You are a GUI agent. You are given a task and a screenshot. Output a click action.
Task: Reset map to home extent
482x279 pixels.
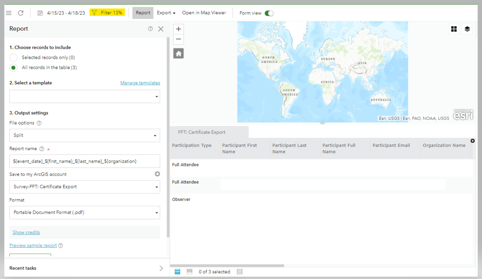(178, 54)
